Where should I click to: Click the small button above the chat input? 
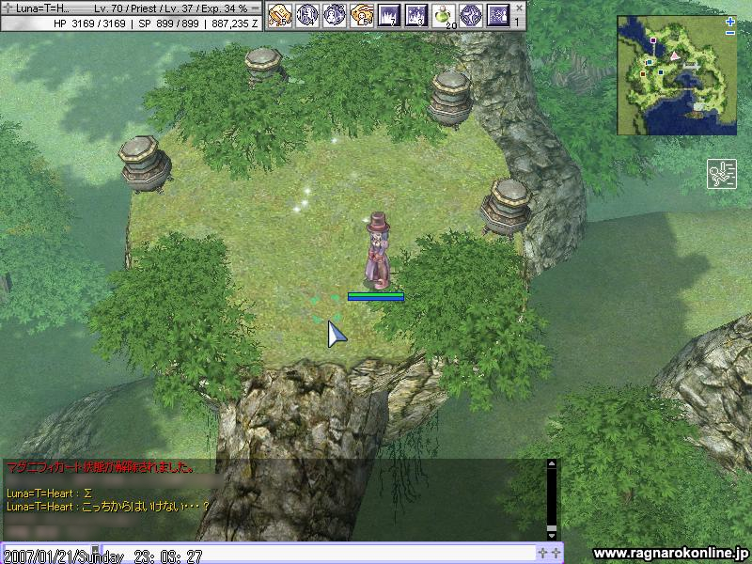96,548
